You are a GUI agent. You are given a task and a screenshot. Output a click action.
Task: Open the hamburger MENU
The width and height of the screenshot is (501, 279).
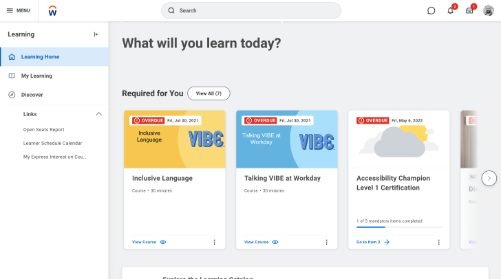[x=18, y=10]
